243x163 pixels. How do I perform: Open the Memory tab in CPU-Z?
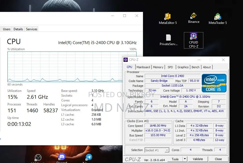[158, 67]
